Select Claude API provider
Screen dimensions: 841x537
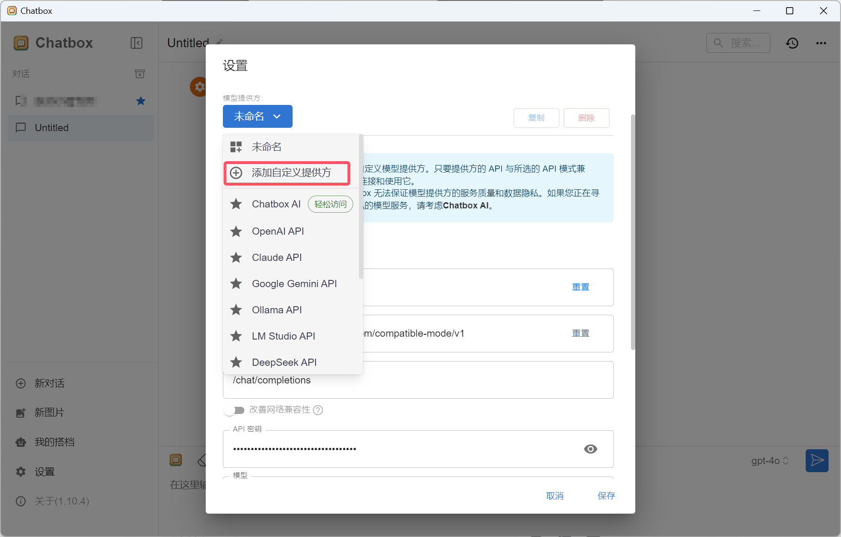[291, 258]
